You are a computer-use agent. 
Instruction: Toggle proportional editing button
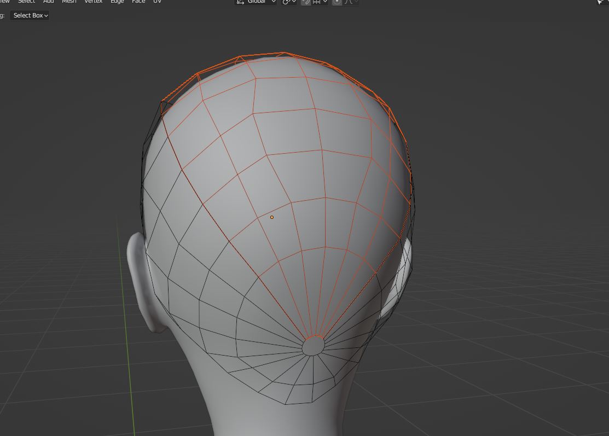[337, 2]
